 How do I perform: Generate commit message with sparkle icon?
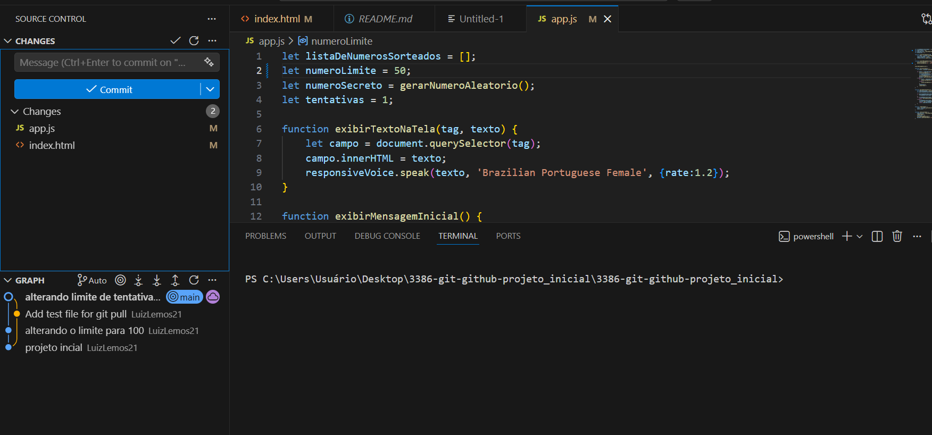[x=209, y=62]
